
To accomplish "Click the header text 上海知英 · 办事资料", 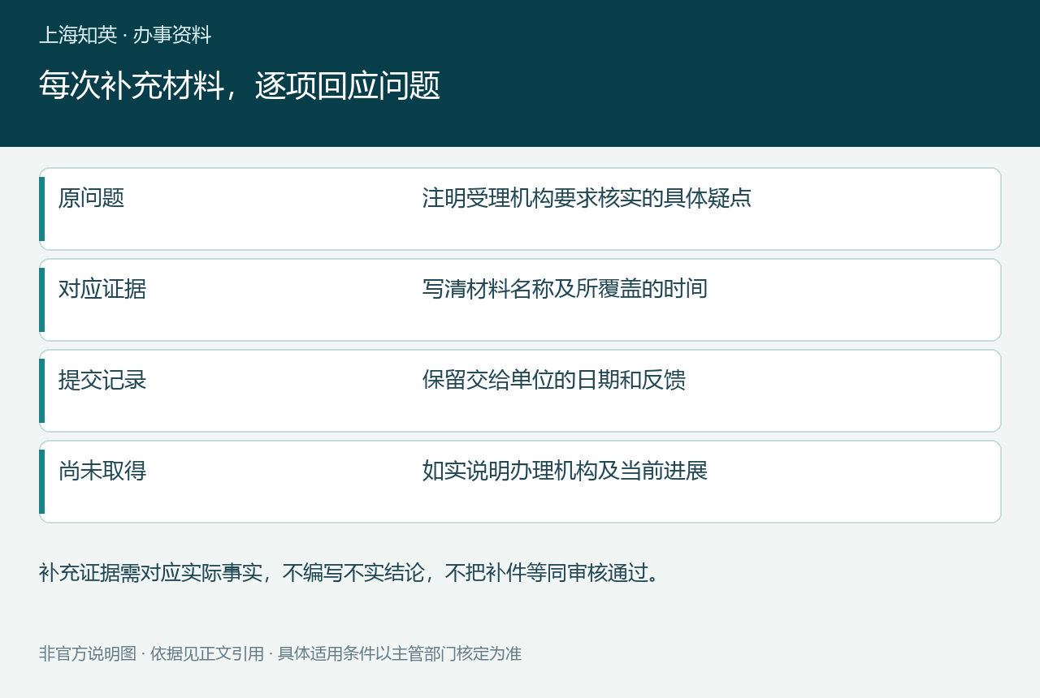I will pos(125,35).
